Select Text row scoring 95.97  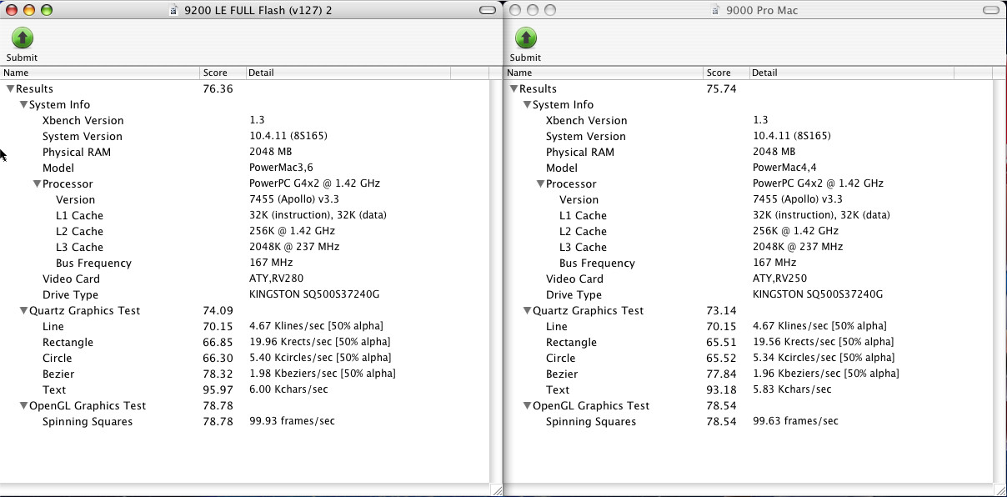pos(245,389)
